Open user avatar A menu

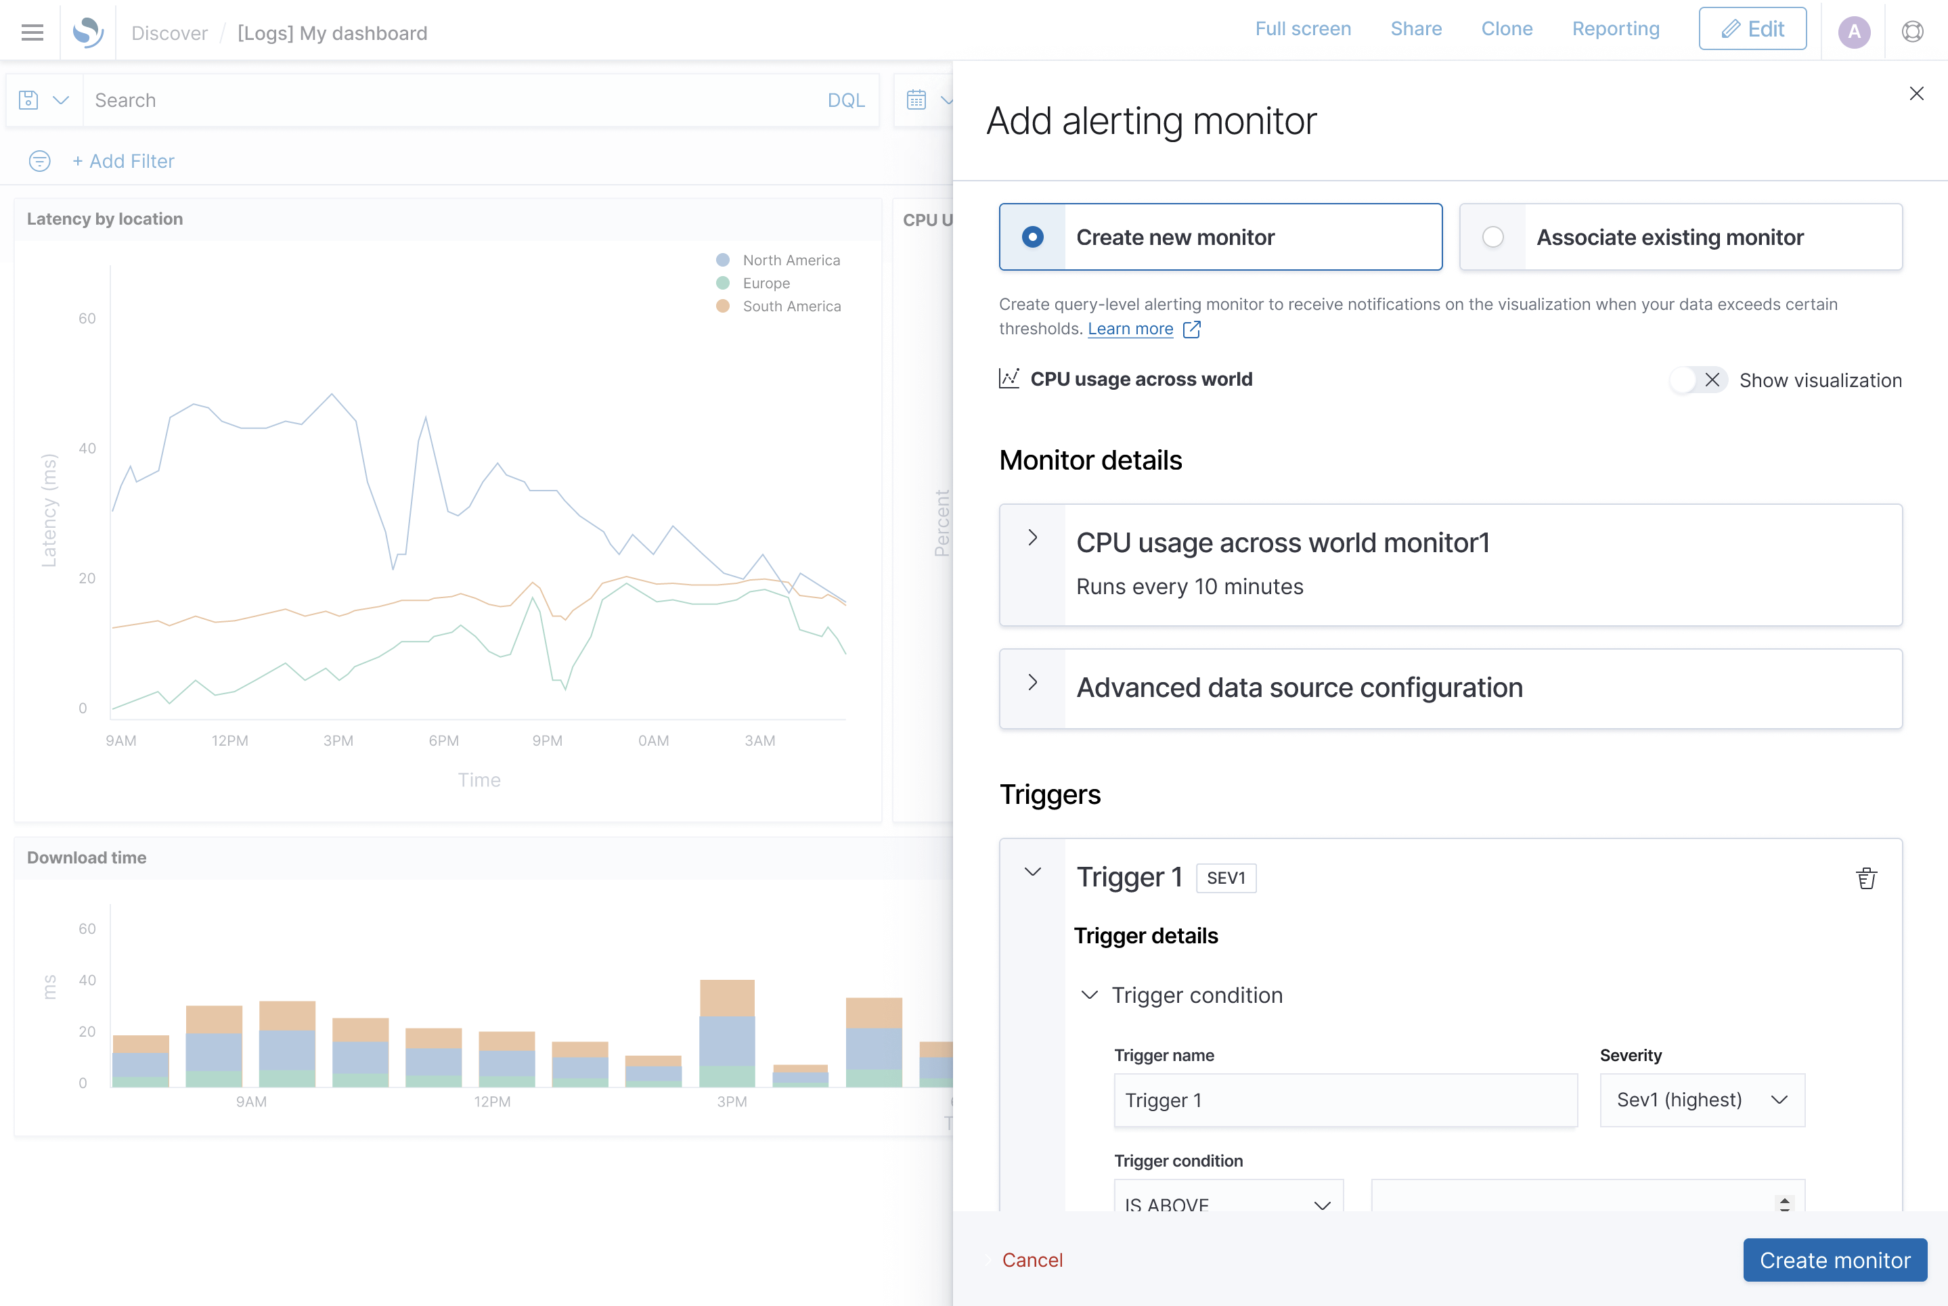pos(1854,32)
